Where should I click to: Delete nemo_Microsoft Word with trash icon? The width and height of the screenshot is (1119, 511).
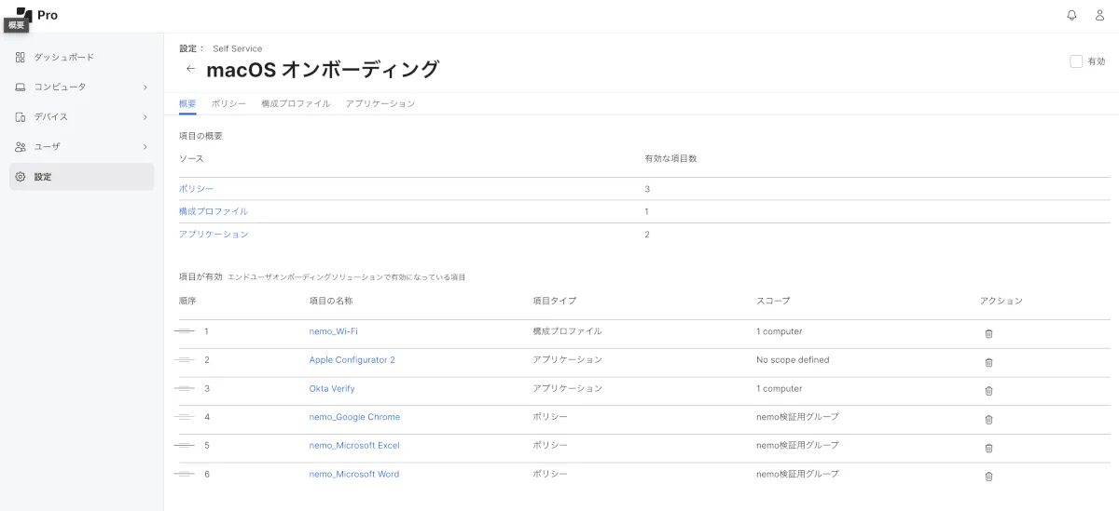coord(988,477)
